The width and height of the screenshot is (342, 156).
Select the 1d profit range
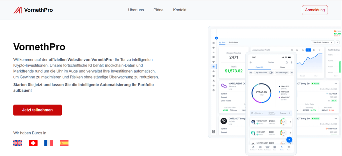tap(292, 50)
